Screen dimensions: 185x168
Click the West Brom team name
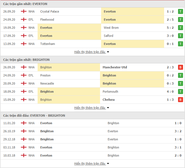(x=111, y=28)
